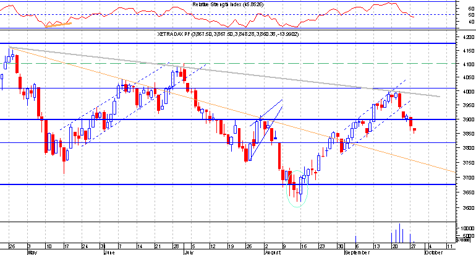This screenshot has width=476, height=255.
Task: Click date label 12 on time axis
Action: pyautogui.click(x=213, y=246)
